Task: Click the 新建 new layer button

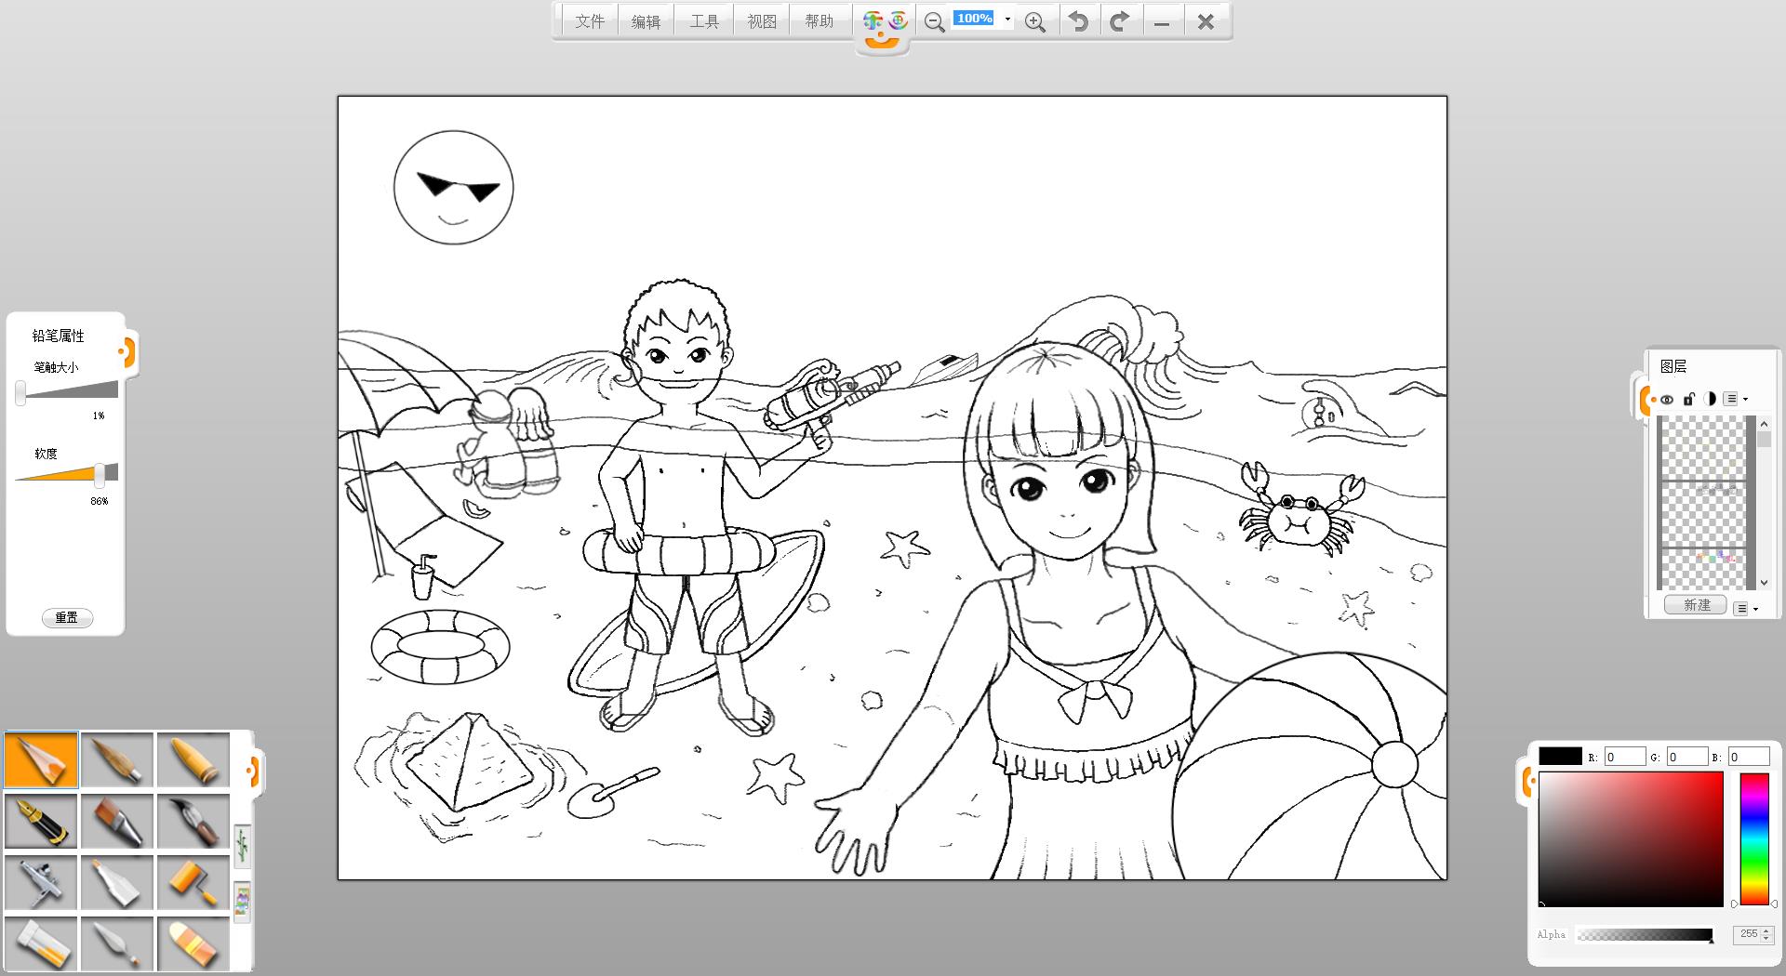Action: coord(1696,605)
